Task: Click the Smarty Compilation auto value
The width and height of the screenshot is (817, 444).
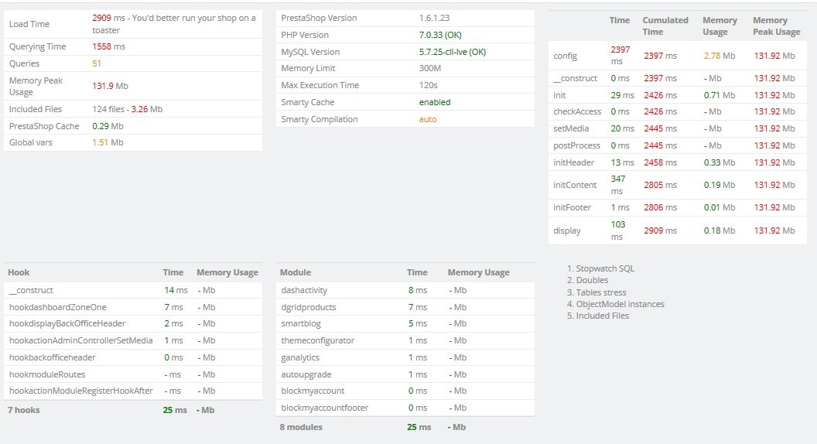Action: click(428, 119)
